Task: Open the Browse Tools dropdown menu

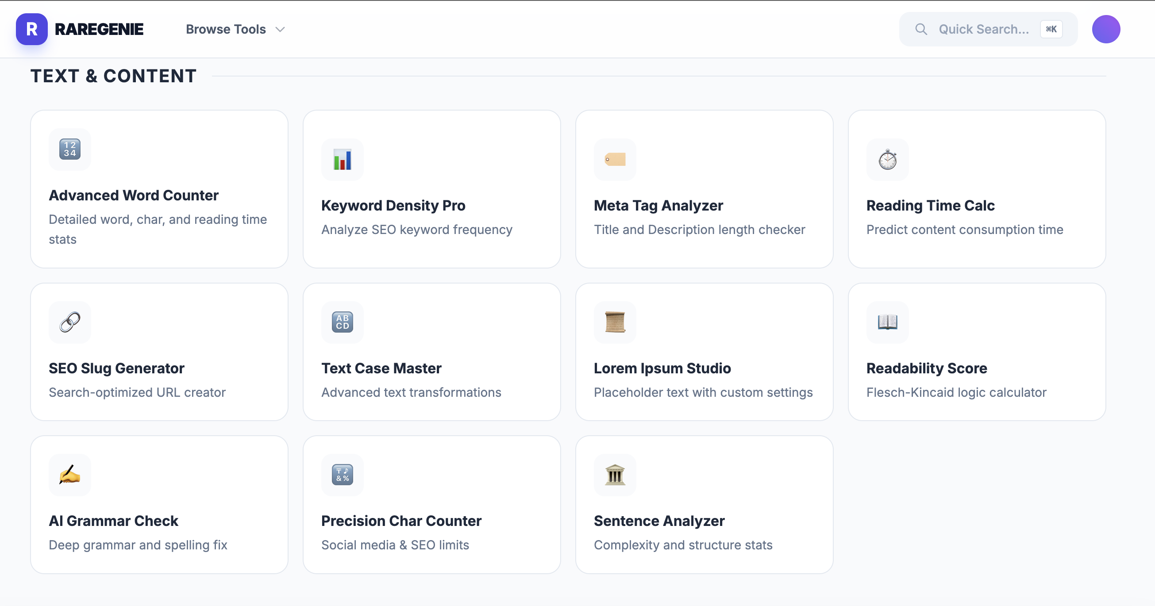Action: pos(226,30)
